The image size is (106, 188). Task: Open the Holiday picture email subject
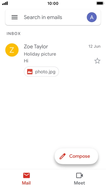[40, 54]
